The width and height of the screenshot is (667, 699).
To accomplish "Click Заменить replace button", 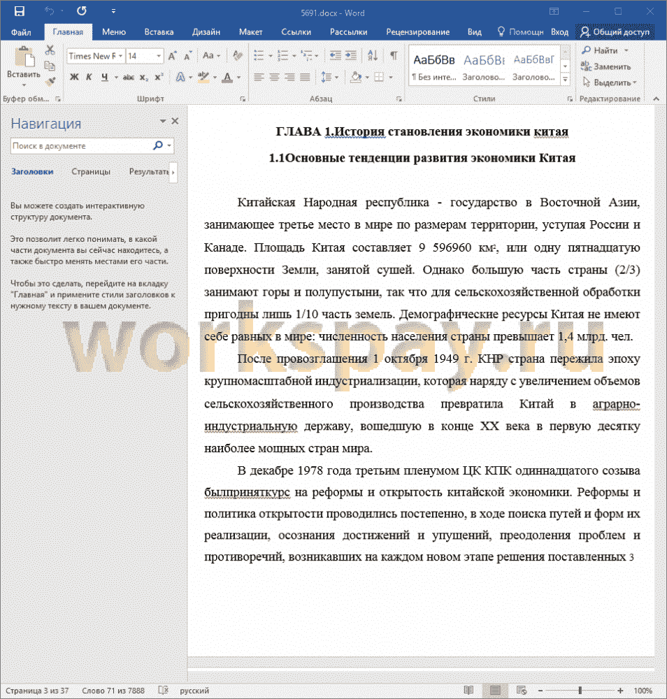I will point(606,66).
